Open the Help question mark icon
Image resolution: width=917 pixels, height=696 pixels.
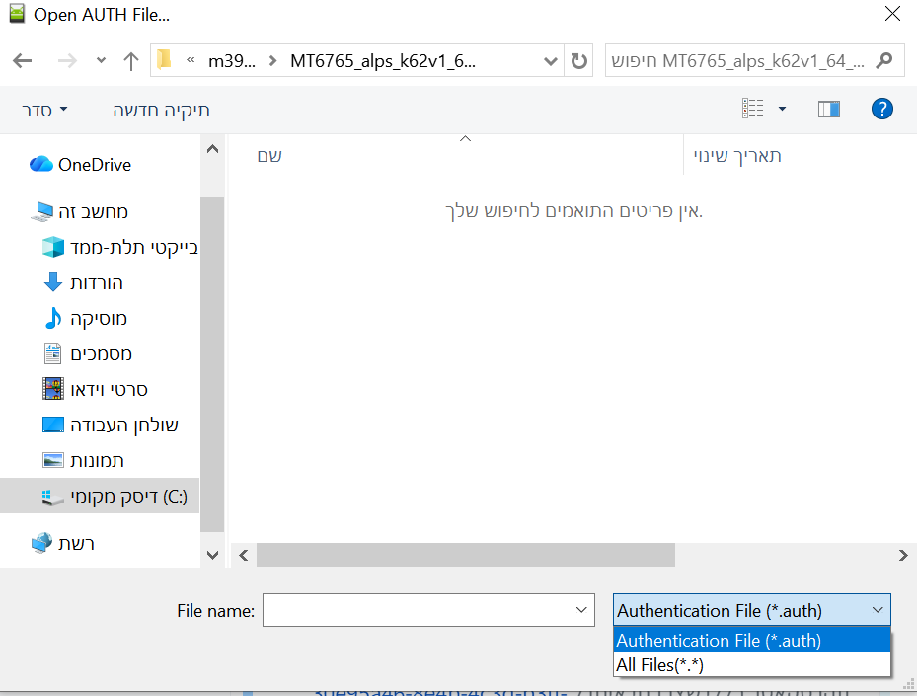click(881, 109)
